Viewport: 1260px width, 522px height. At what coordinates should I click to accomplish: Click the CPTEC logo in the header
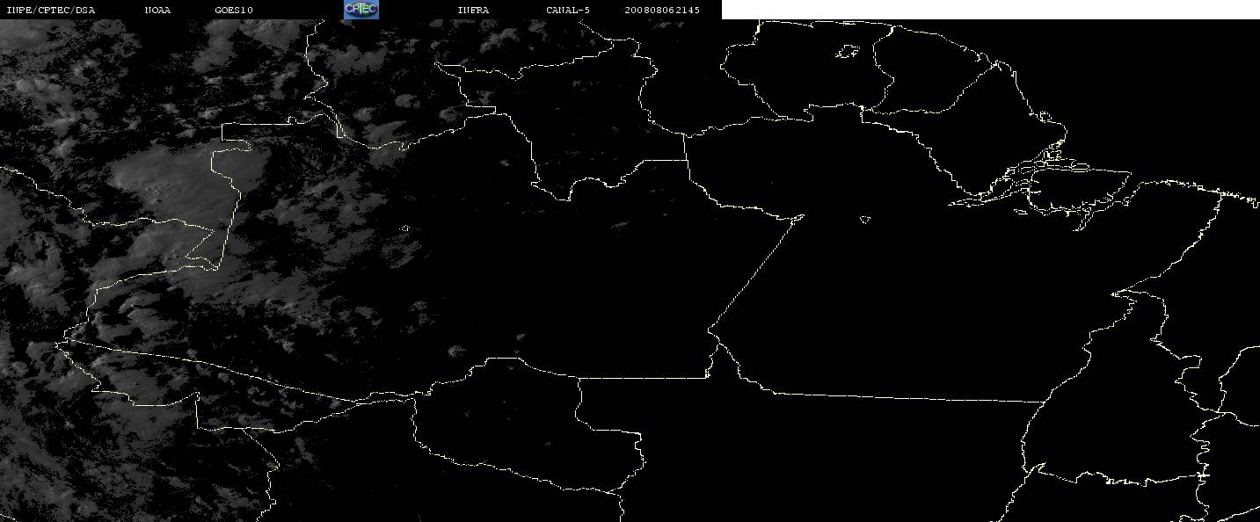click(361, 10)
